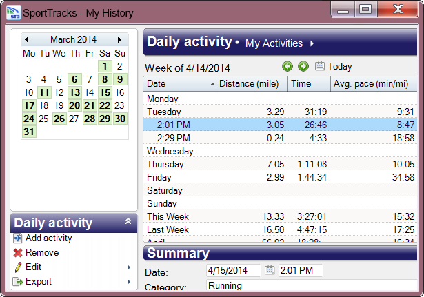Maximize the SportTracks window

365,10
